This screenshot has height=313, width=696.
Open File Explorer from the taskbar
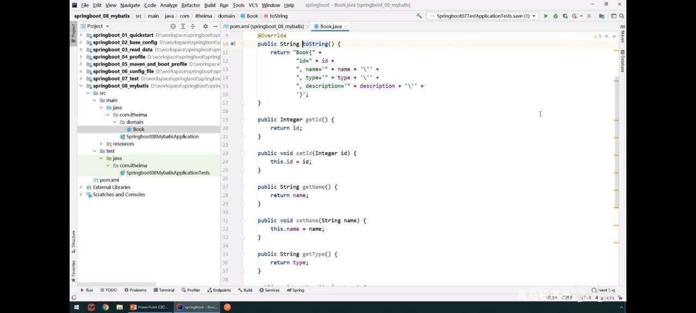point(120,307)
